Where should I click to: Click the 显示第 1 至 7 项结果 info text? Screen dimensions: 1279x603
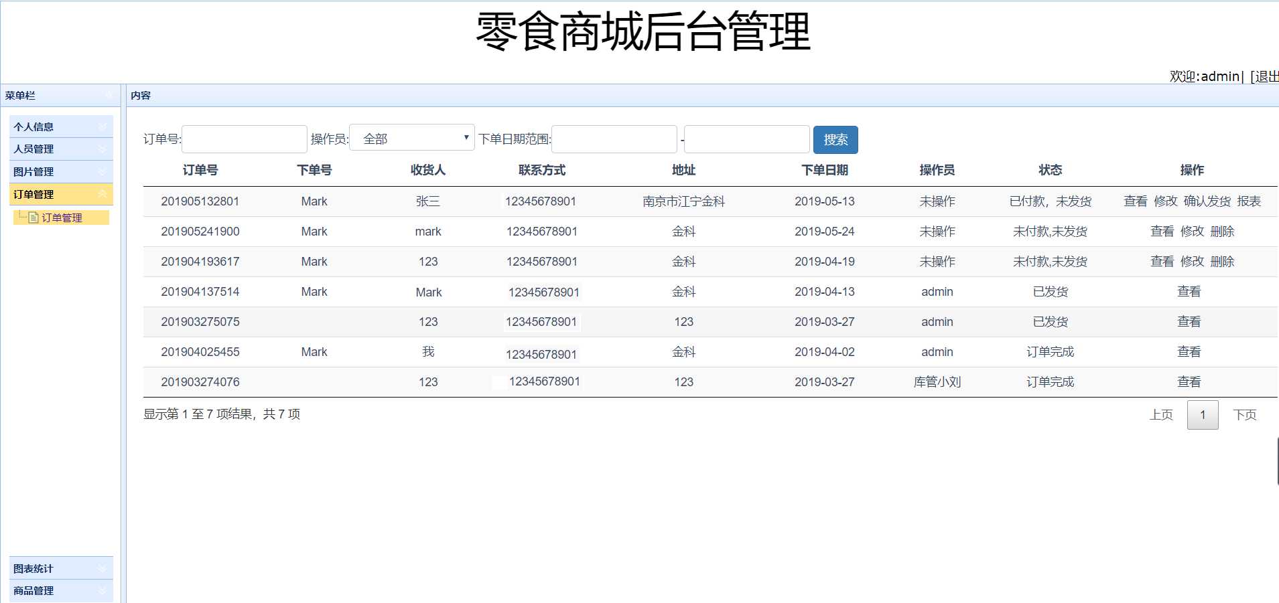pos(222,414)
